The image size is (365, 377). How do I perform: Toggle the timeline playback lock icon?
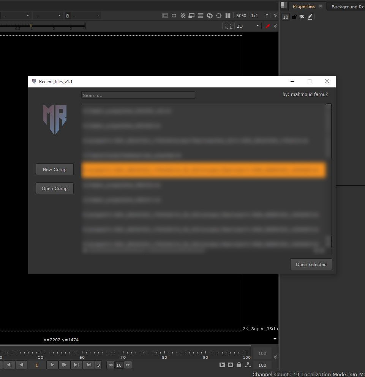239,365
